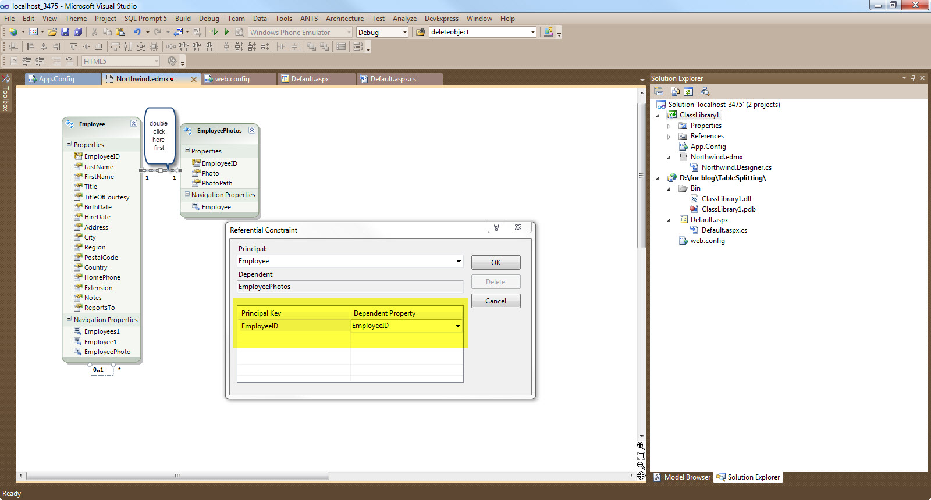The height and width of the screenshot is (500, 931).
Task: Click the Zoom to 100% icon on diagram
Action: coord(641,456)
